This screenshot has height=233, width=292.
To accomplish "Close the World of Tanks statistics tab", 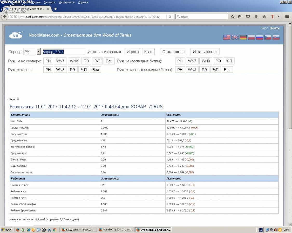I will pyautogui.click(x=48, y=9).
